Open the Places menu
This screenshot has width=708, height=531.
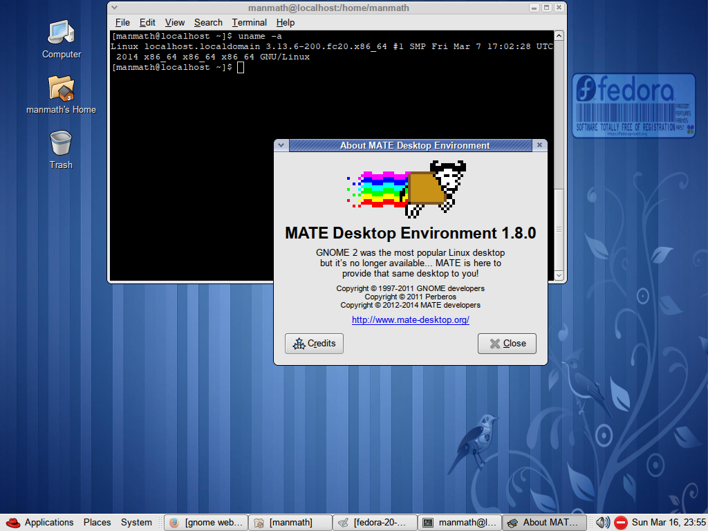[97, 523]
